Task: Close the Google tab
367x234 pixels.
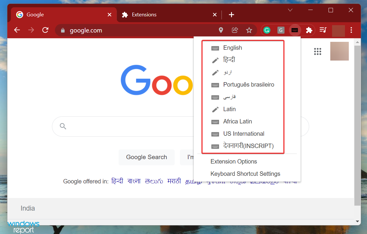Action: click(110, 15)
